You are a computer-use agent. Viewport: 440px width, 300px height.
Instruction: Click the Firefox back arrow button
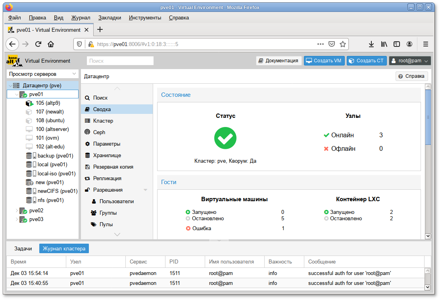click(12, 44)
